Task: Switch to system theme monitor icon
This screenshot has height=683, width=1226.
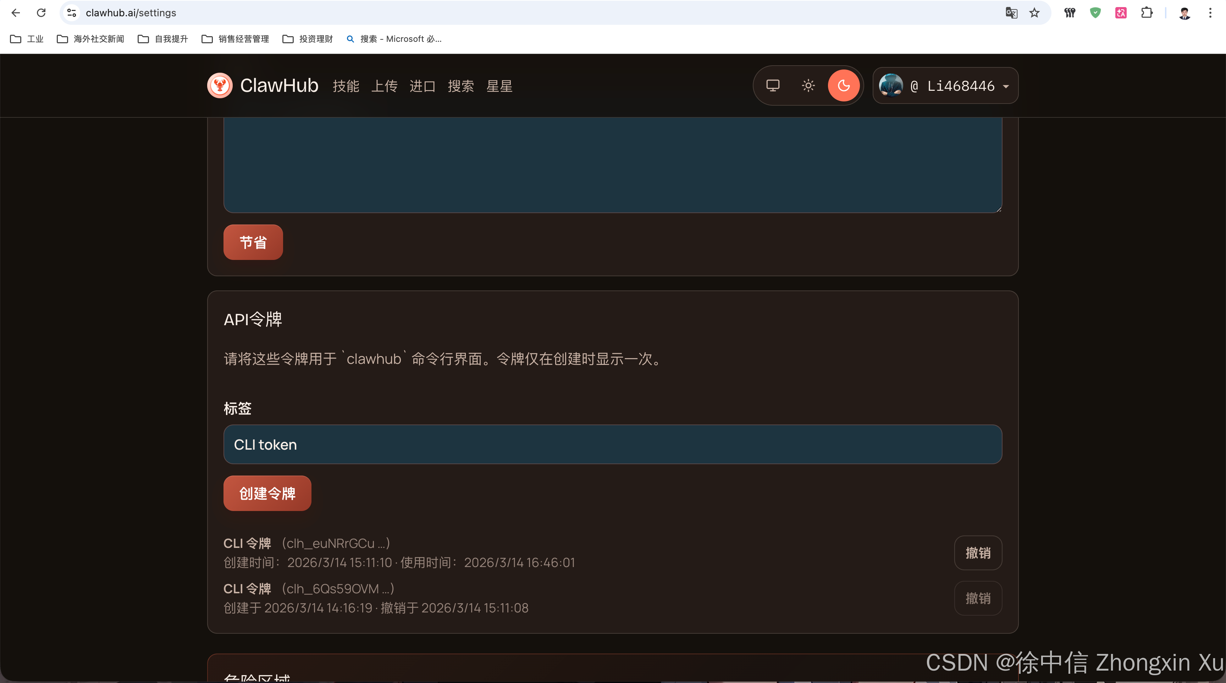Action: pos(772,85)
